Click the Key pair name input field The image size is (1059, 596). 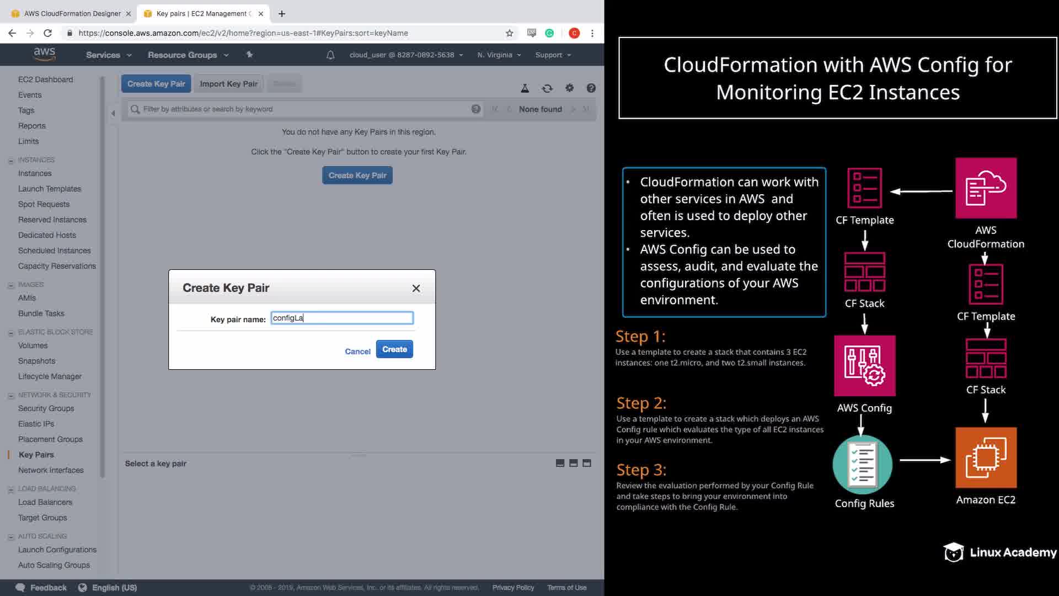point(342,318)
